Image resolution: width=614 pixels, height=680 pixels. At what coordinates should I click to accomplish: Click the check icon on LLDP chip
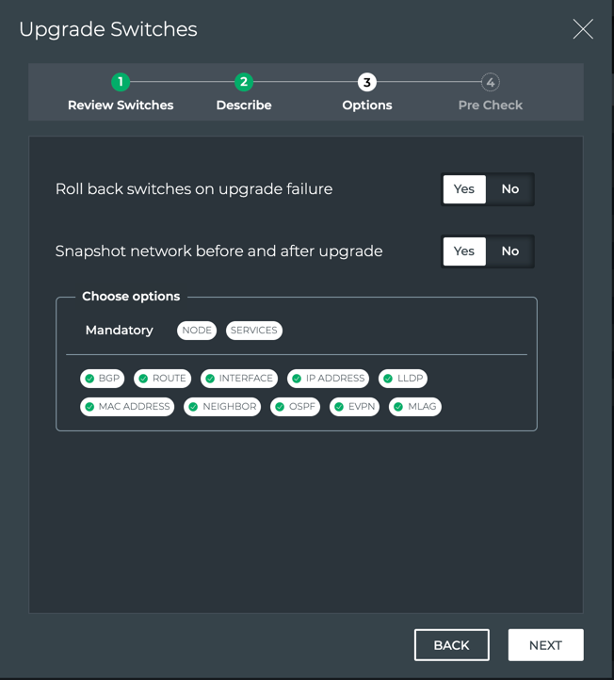pyautogui.click(x=388, y=379)
